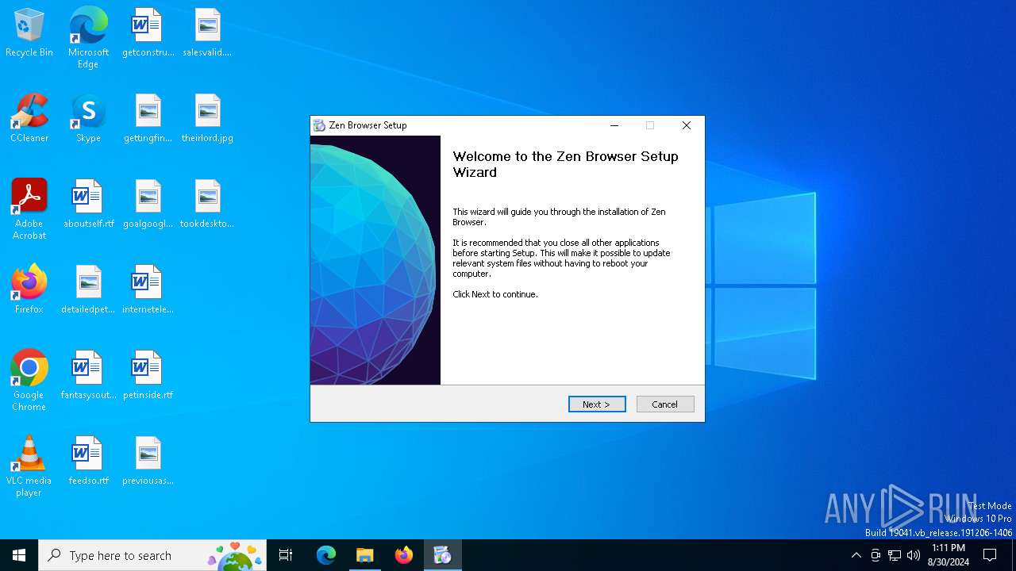Select the getconstru... Word document icon
This screenshot has height=571, width=1016.
point(148,33)
